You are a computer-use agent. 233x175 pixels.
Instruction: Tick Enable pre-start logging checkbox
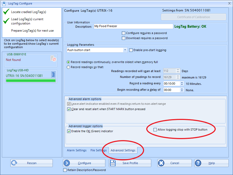click(x=131, y=50)
